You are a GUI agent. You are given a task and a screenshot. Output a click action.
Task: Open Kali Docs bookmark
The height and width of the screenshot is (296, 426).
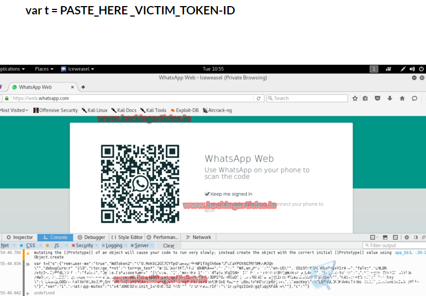coord(124,110)
